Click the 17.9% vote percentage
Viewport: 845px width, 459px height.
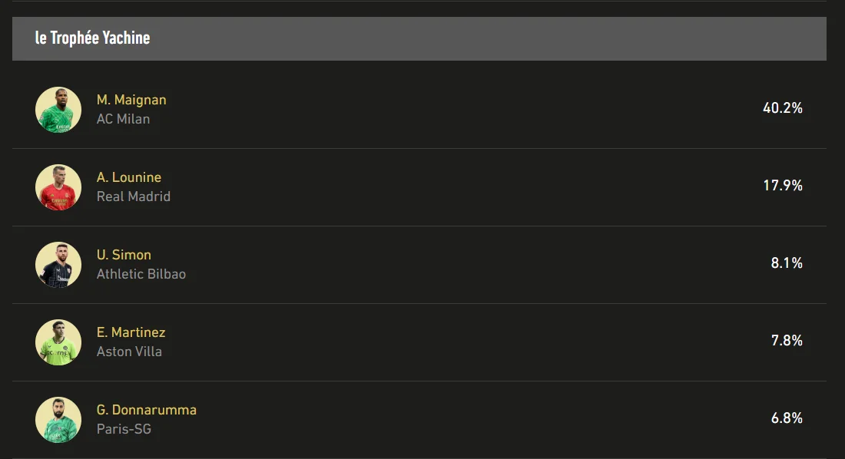[x=782, y=186]
